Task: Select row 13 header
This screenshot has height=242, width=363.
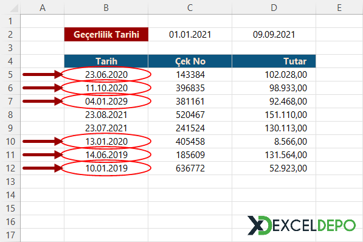Action: [x=10, y=182]
